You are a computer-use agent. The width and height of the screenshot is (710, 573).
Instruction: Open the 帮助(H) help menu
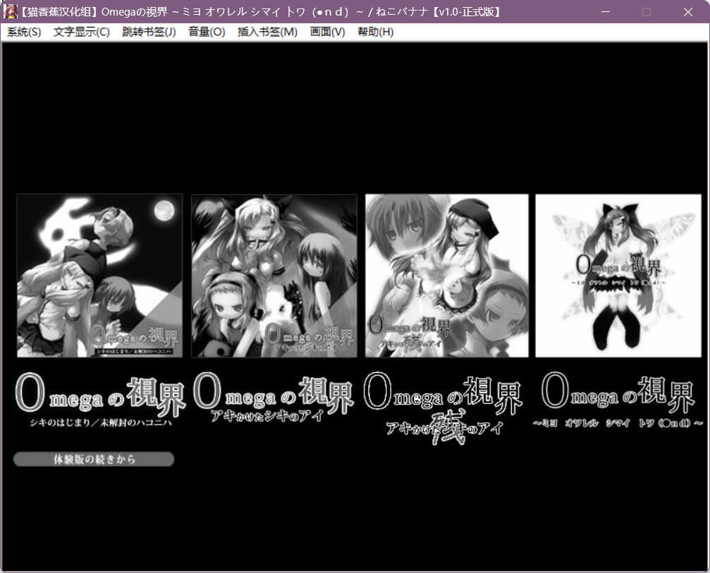tap(375, 32)
